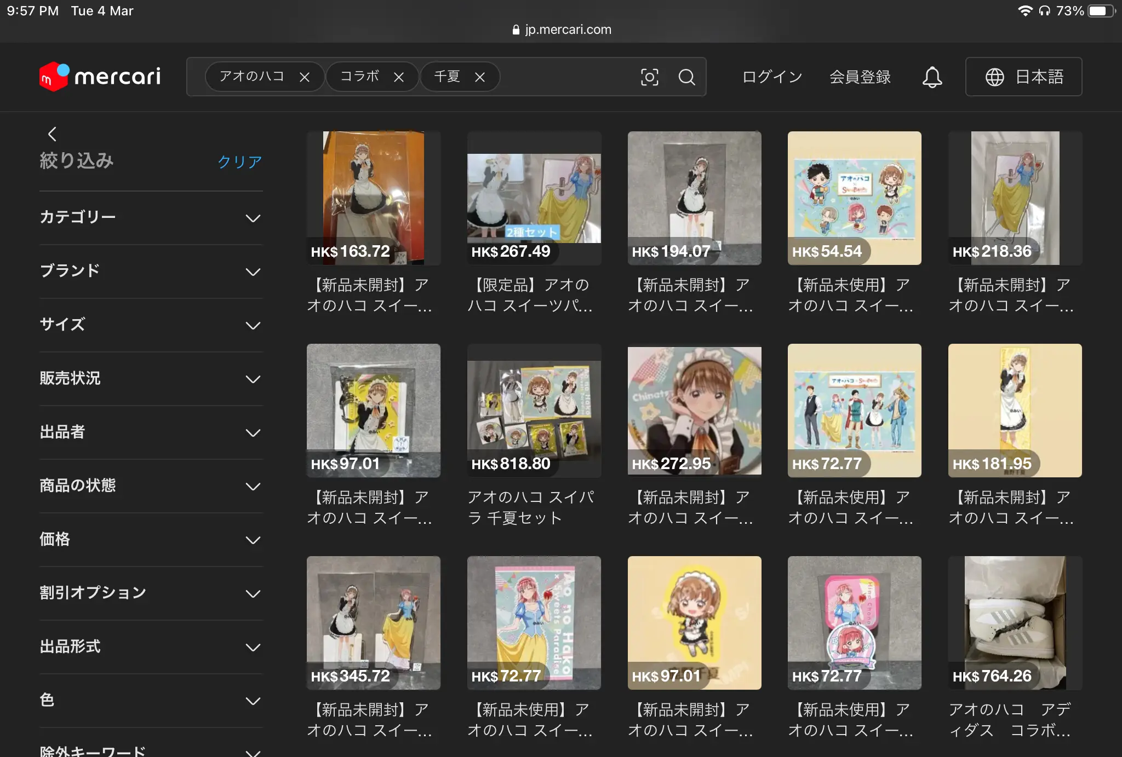
Task: Clear filters with クリア
Action: 239,161
